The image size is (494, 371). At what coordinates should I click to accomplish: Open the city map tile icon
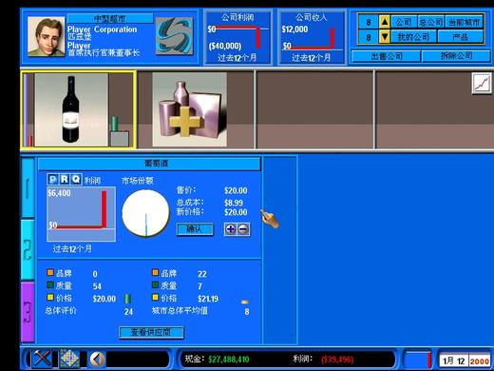coord(69,359)
